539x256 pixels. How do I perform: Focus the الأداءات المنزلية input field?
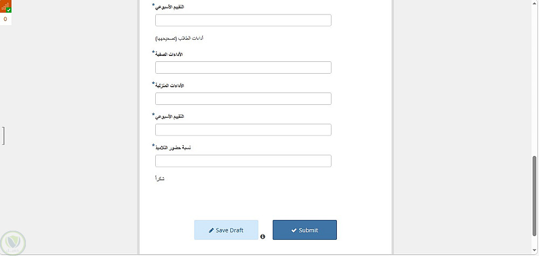[243, 98]
